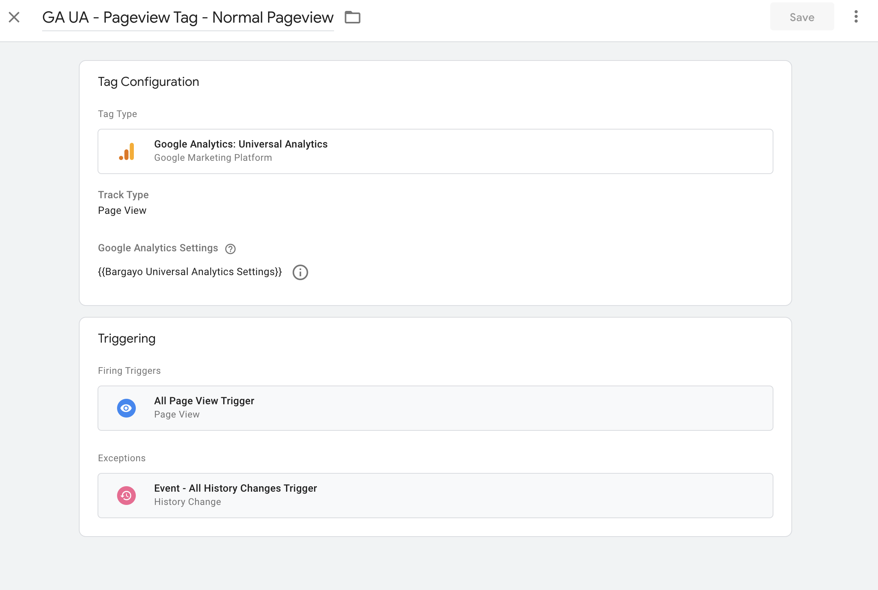
Task: Click the {{Bargayo Universal Analytics Settings}} text
Action: pyautogui.click(x=190, y=272)
